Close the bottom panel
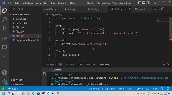 pyautogui.click(x=169, y=64)
